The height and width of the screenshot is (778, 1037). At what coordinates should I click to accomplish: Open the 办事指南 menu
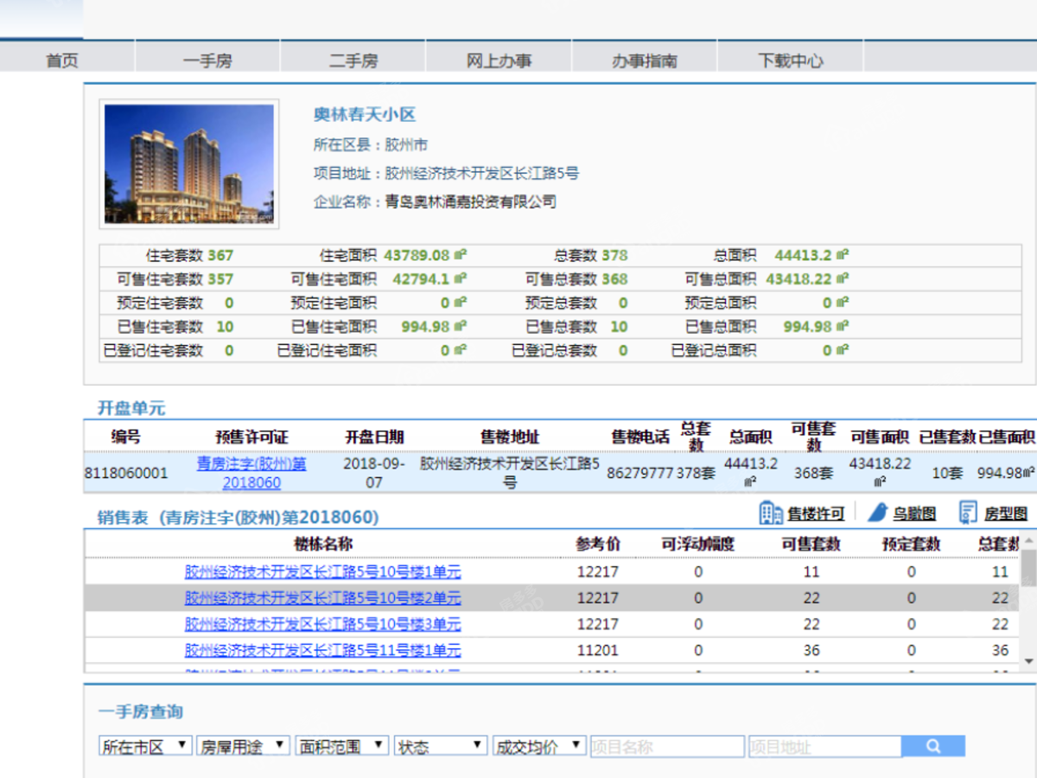pos(645,61)
